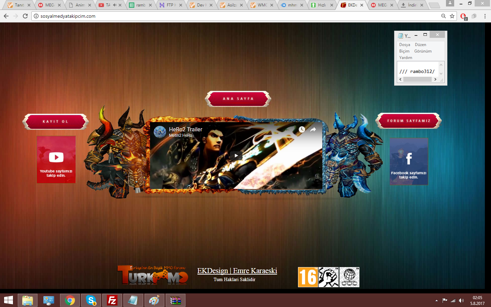491x307 pixels.
Task: Open the Chrome profile button in title bar
Action: coord(450,3)
